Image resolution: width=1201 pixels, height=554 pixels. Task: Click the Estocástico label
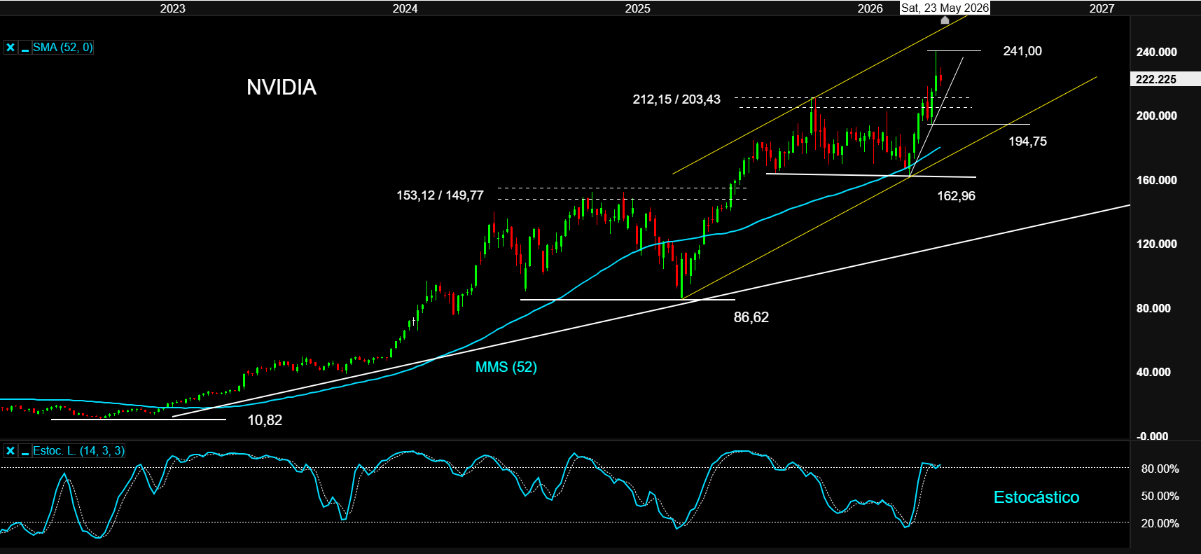[1036, 497]
